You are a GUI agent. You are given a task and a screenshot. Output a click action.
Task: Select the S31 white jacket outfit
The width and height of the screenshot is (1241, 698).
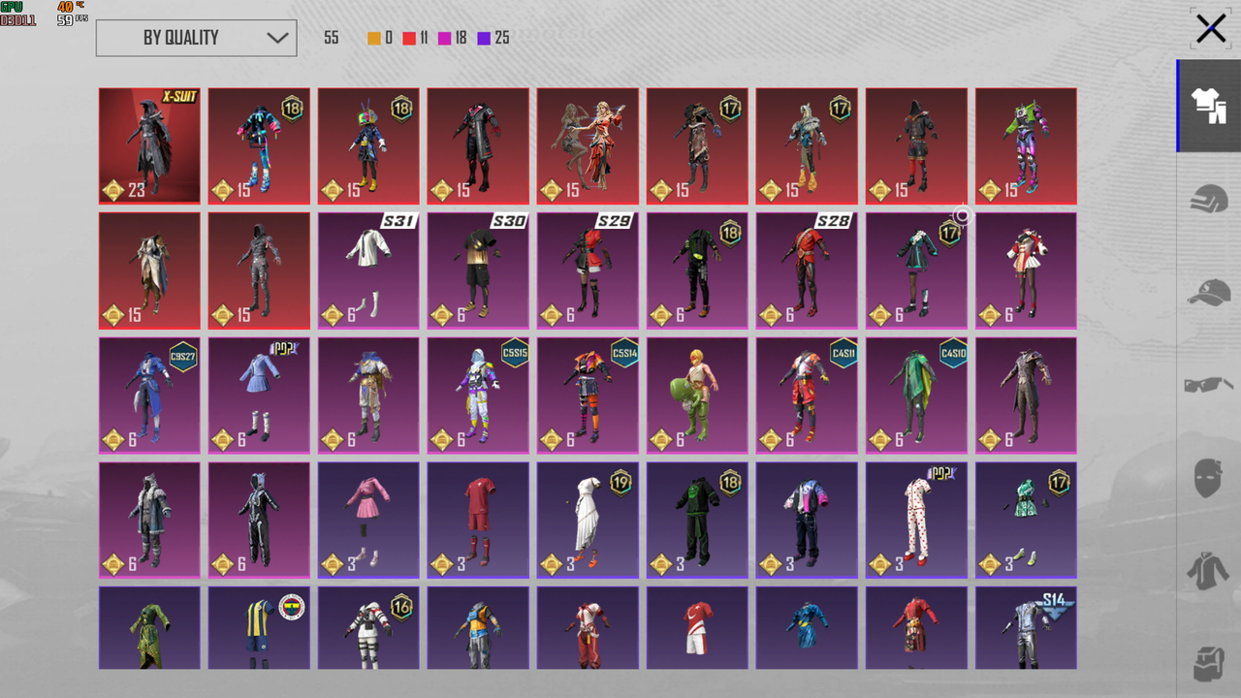coord(368,270)
